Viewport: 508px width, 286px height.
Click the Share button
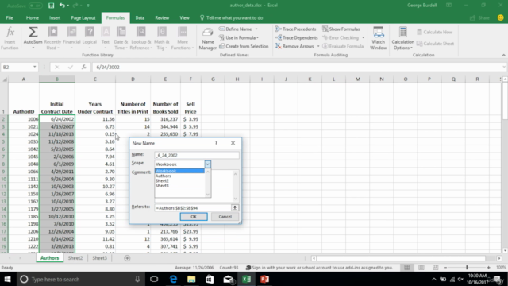(479, 17)
